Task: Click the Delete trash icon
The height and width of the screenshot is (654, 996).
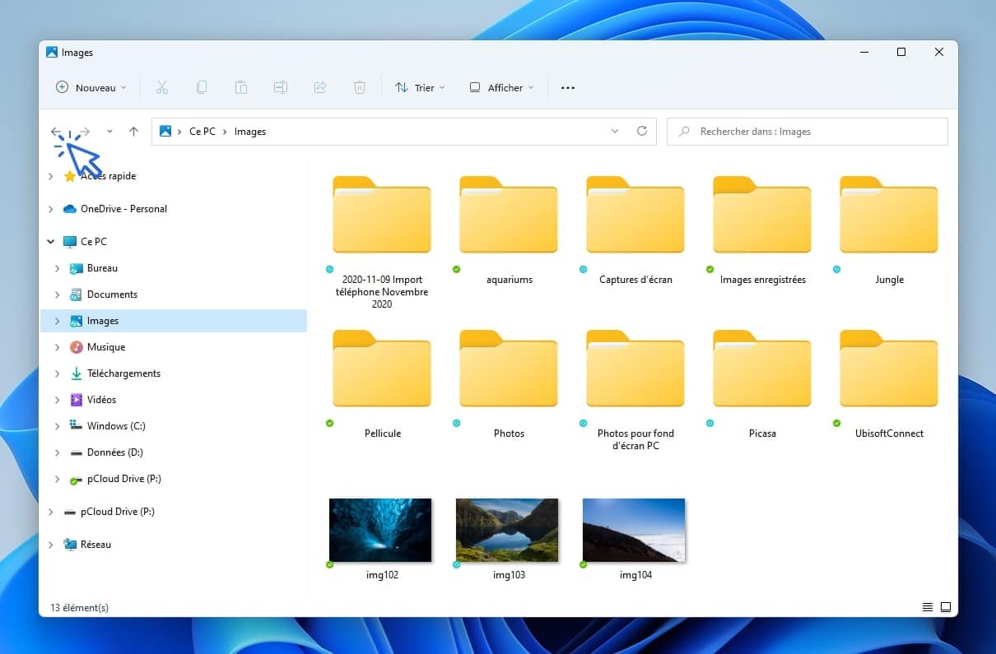Action: click(x=360, y=87)
